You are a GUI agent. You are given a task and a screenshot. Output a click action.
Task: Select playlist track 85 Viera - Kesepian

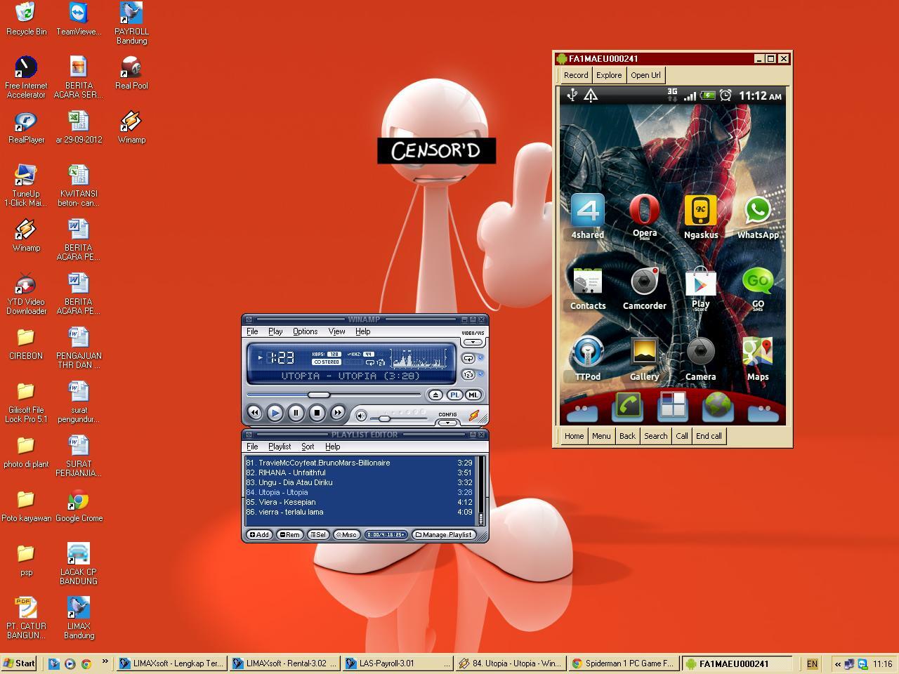coord(287,502)
